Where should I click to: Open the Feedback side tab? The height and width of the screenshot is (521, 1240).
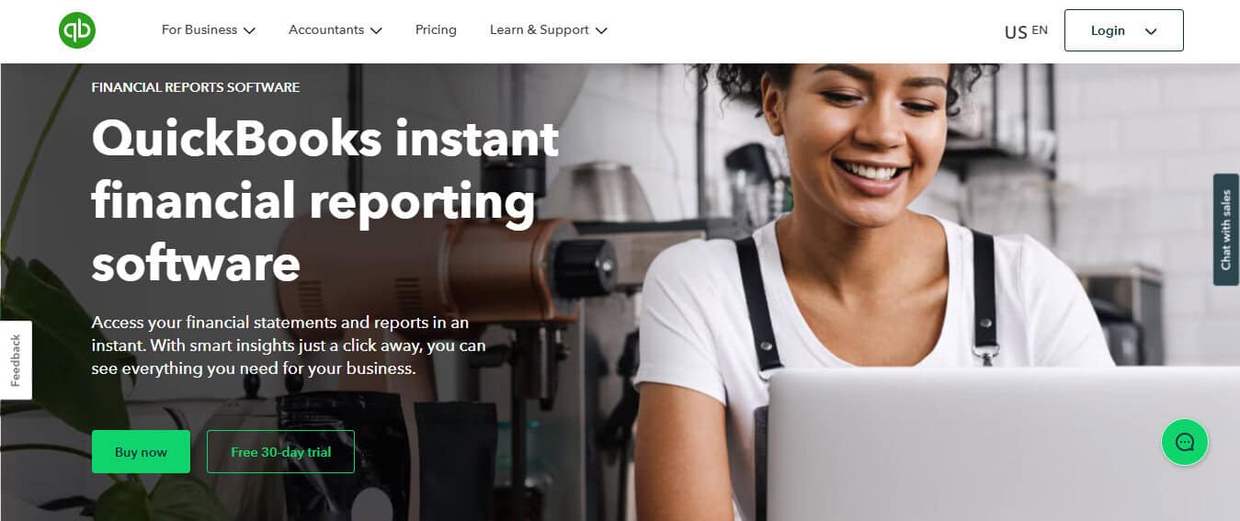(x=16, y=360)
